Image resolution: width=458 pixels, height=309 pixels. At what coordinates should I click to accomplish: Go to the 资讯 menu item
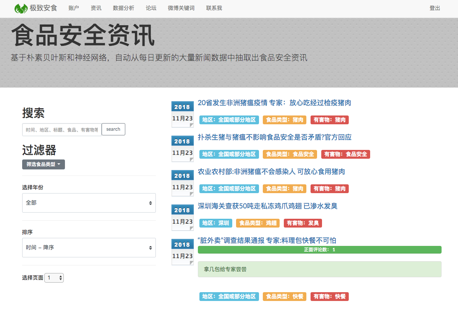point(96,8)
